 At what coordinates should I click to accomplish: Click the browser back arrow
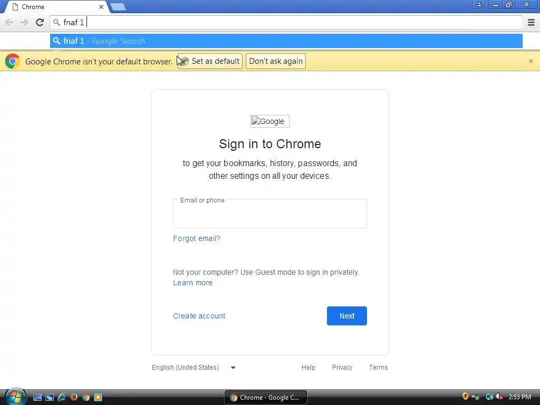[9, 22]
